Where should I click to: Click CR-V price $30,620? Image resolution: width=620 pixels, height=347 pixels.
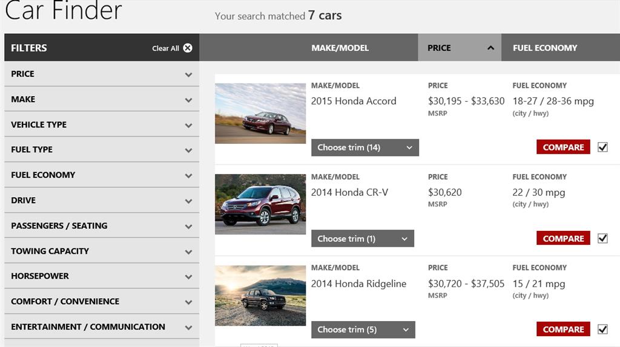click(x=445, y=192)
